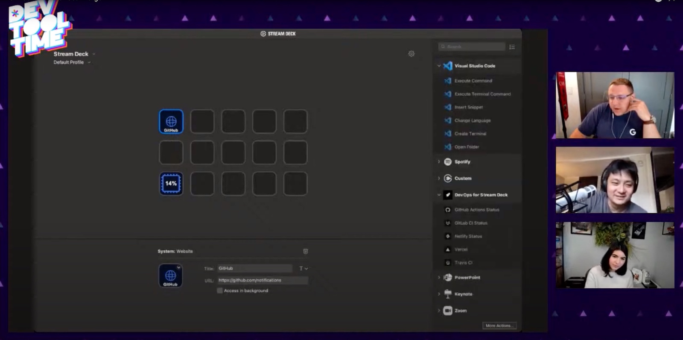Click the Execute Command VS Code icon
Viewport: 683px width, 340px height.
tap(448, 81)
